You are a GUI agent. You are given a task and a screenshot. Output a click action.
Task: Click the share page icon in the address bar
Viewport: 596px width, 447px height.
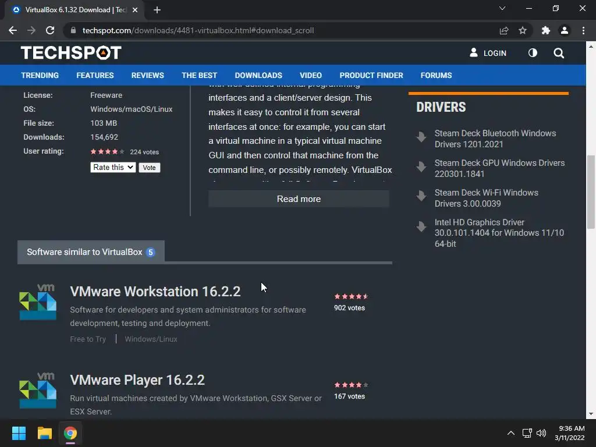(x=503, y=30)
